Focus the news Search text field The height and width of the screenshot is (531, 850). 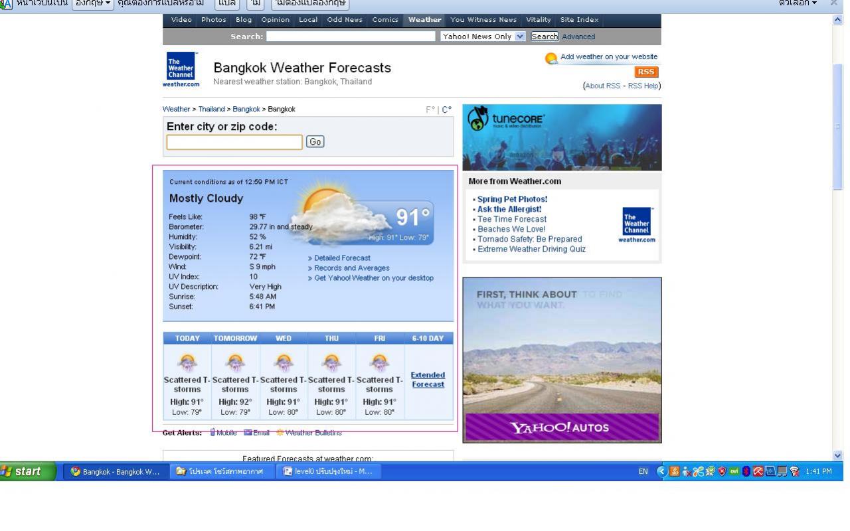click(351, 37)
